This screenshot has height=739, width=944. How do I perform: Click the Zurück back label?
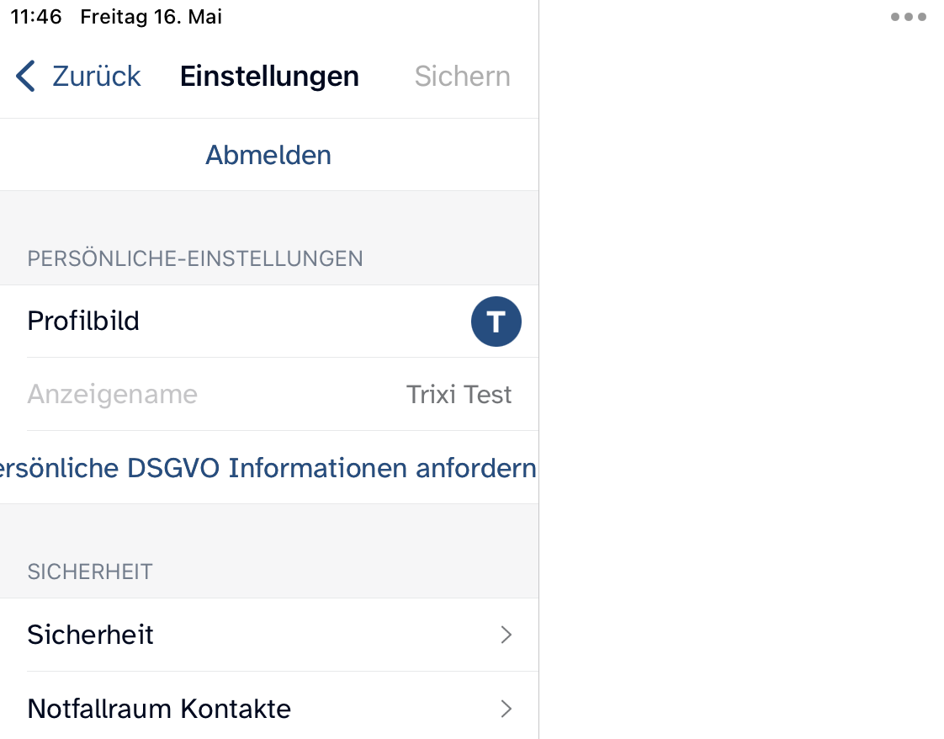[96, 76]
